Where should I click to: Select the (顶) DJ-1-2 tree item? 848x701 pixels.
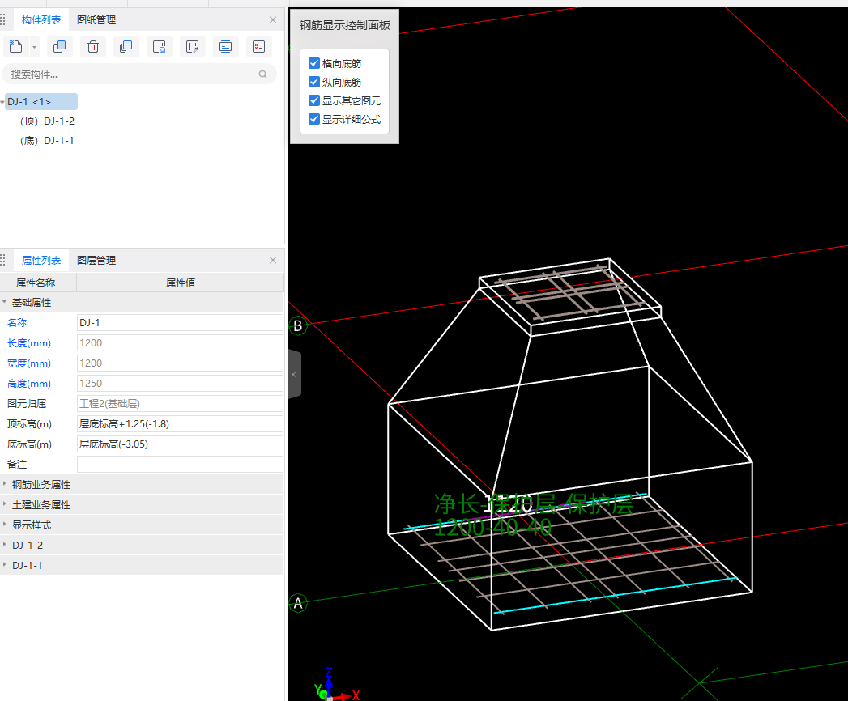[47, 121]
